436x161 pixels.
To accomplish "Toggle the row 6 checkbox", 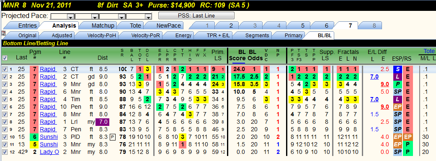I will point(4,107).
